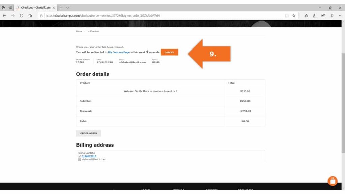
Task: Open the favorites hub icon
Action: (306, 15)
